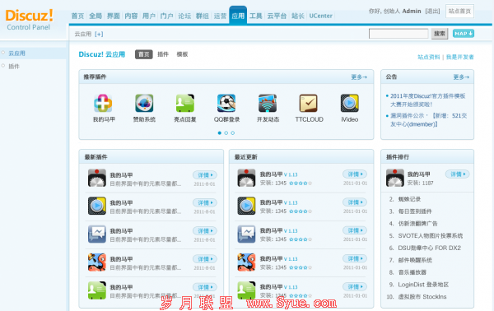This screenshot has width=494, height=311.
Task: Click the green contact icon in 最近更新
Action: [246, 290]
